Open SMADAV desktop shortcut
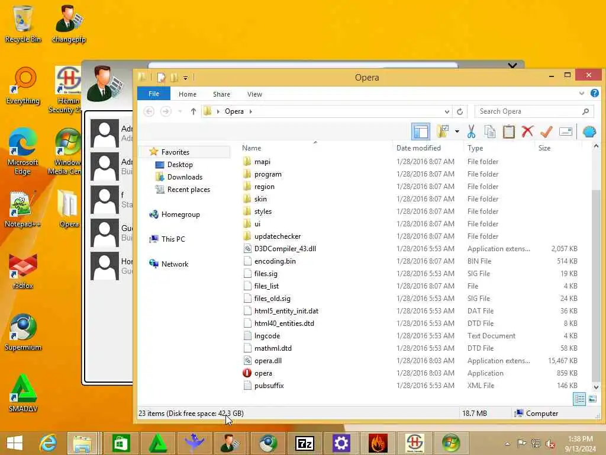 click(x=23, y=393)
